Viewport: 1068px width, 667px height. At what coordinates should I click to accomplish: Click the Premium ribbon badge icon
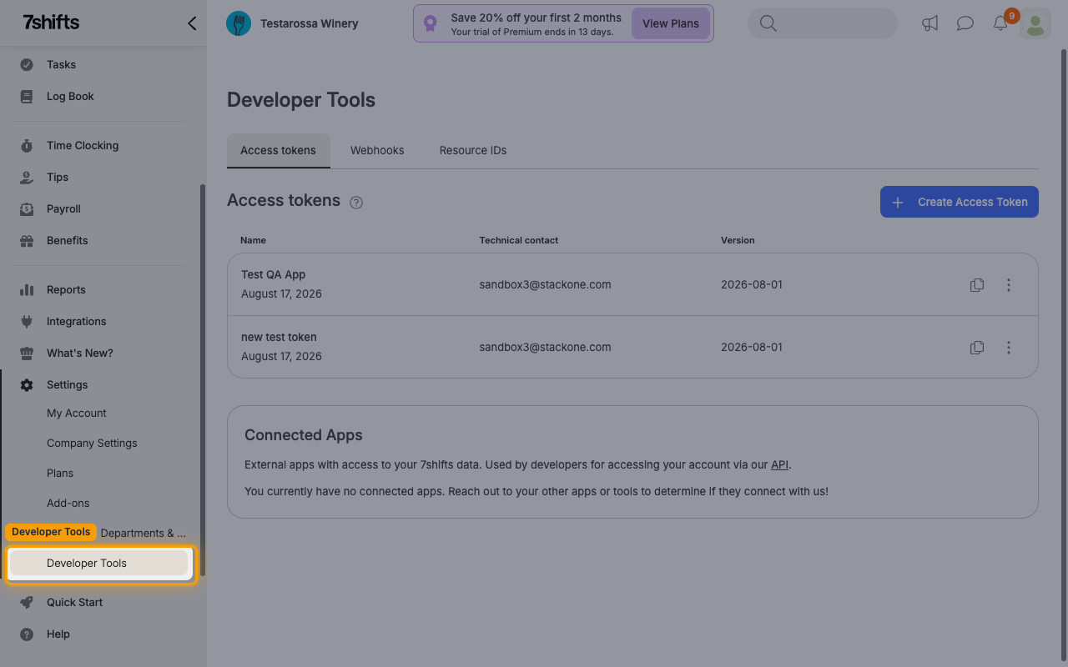[x=430, y=23]
